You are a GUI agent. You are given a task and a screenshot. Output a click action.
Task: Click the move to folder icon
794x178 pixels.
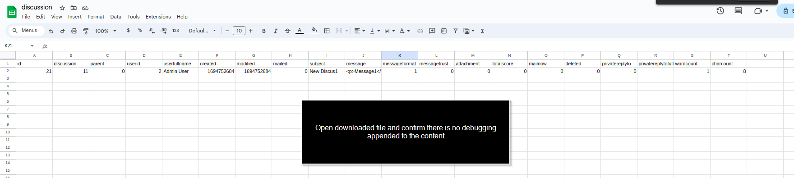tap(74, 8)
